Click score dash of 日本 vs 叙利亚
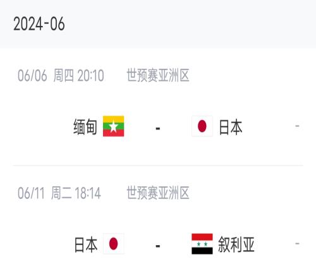 [x=158, y=246]
